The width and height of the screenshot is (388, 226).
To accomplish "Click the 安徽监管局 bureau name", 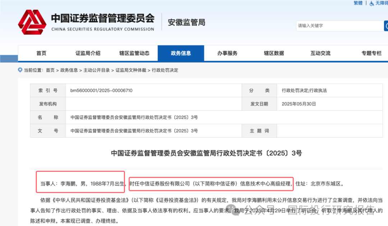I will [186, 22].
